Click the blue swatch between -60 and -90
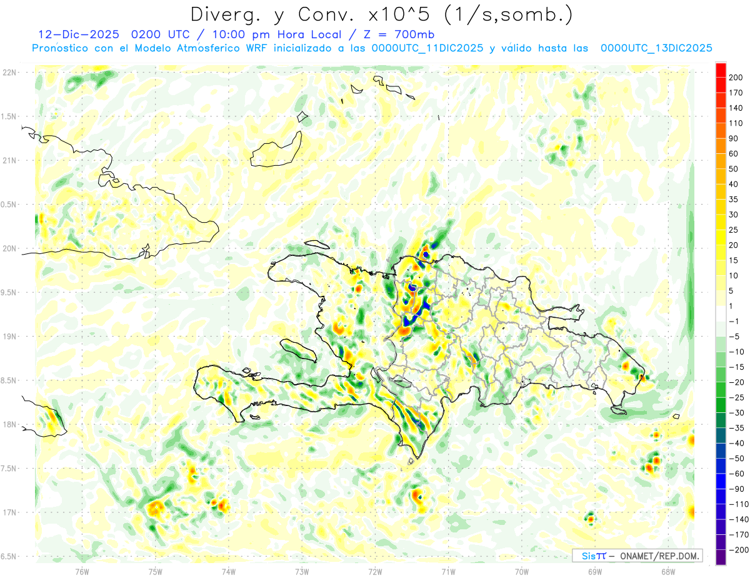Viewport: 750px width, 580px height. (x=721, y=481)
